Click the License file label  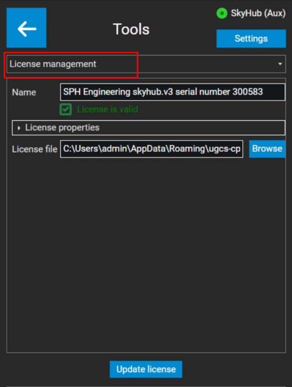[x=34, y=149]
